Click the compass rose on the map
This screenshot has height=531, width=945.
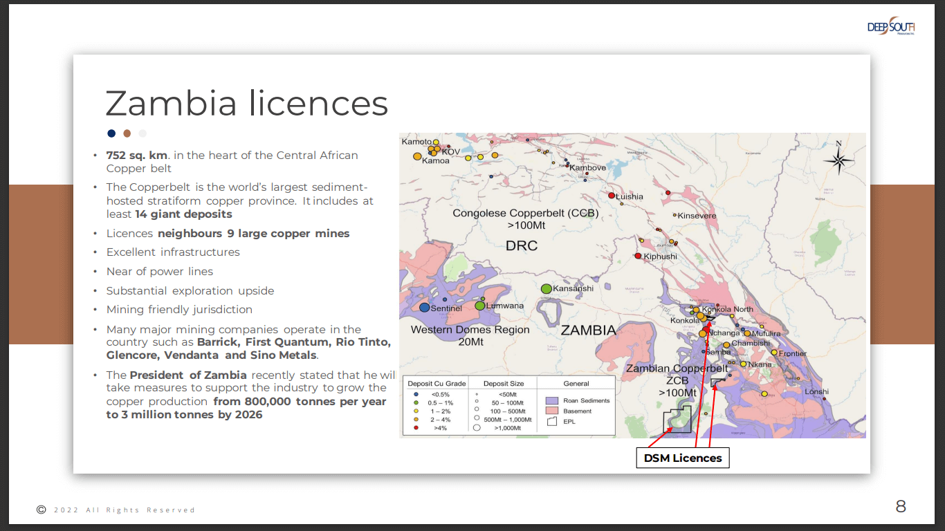838,160
